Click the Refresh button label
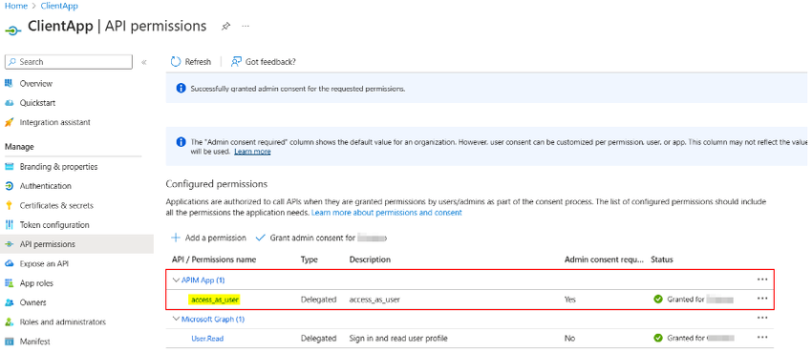812x352 pixels. point(198,61)
